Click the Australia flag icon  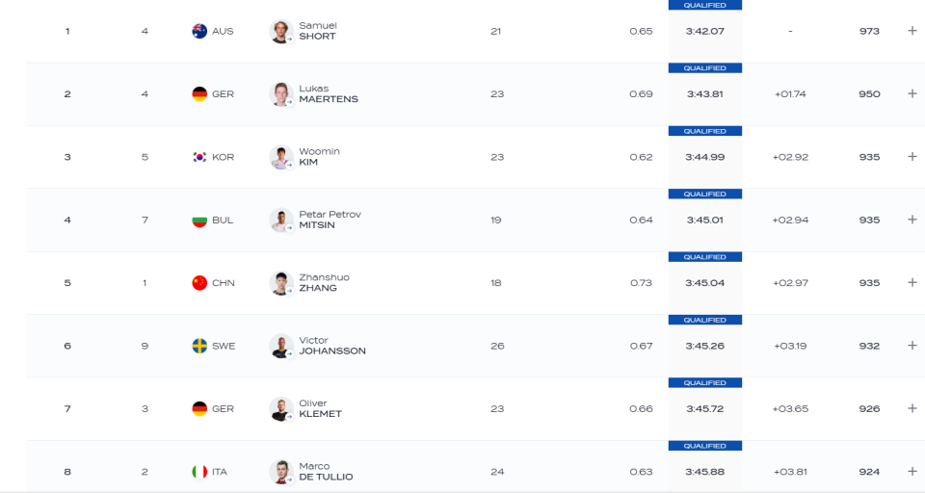tap(199, 31)
